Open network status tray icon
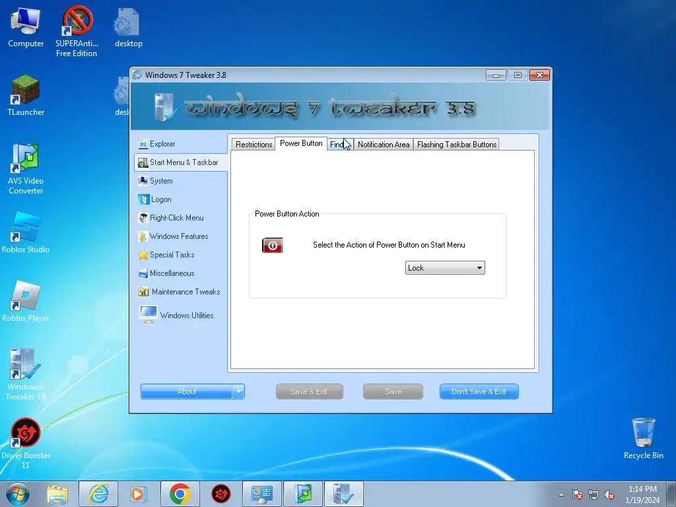This screenshot has width=676, height=507. (593, 494)
